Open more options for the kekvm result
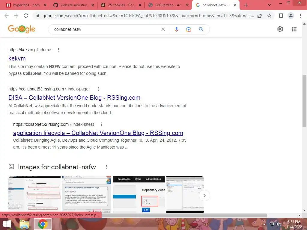This screenshot has height=230, width=307. point(58,50)
